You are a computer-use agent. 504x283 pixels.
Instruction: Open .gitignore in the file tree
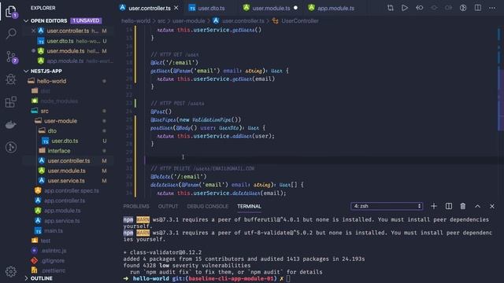(53, 260)
